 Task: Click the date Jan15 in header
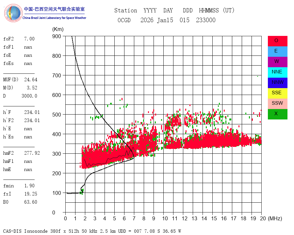pos(165,20)
